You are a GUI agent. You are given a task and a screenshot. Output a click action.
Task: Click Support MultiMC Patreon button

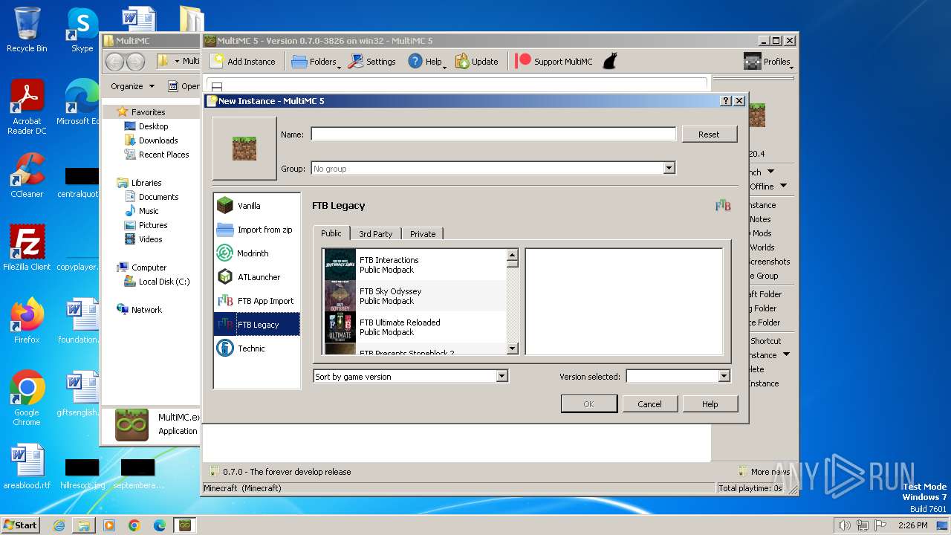pyautogui.click(x=554, y=62)
